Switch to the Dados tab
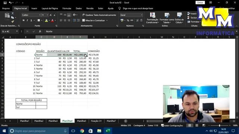 pyautogui.click(x=79, y=9)
